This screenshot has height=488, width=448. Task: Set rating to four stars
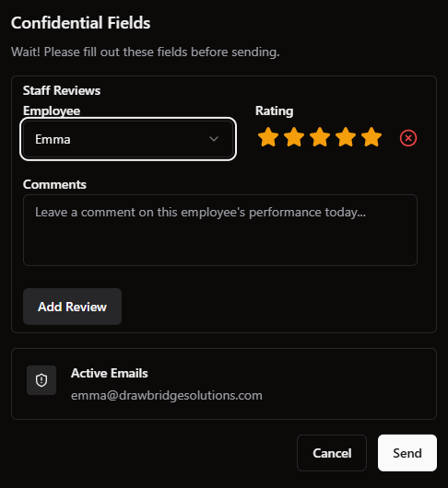click(346, 137)
